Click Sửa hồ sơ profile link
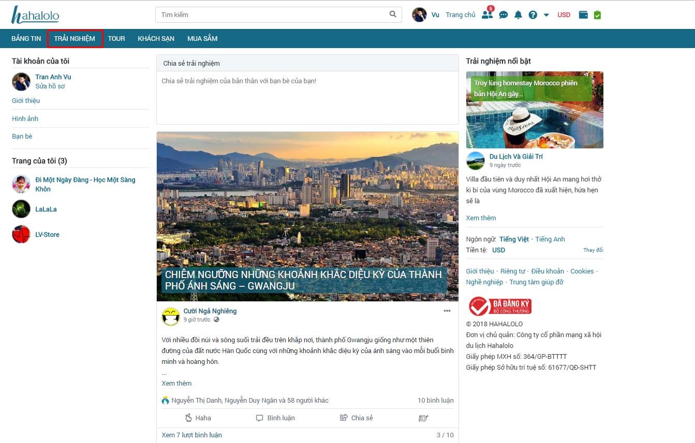This screenshot has width=695, height=443. coord(50,86)
